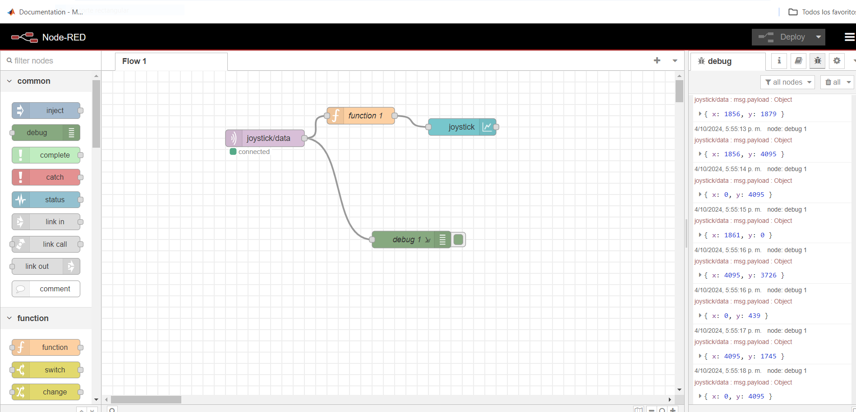
Task: Zoom out of the workspace
Action: tap(652, 410)
